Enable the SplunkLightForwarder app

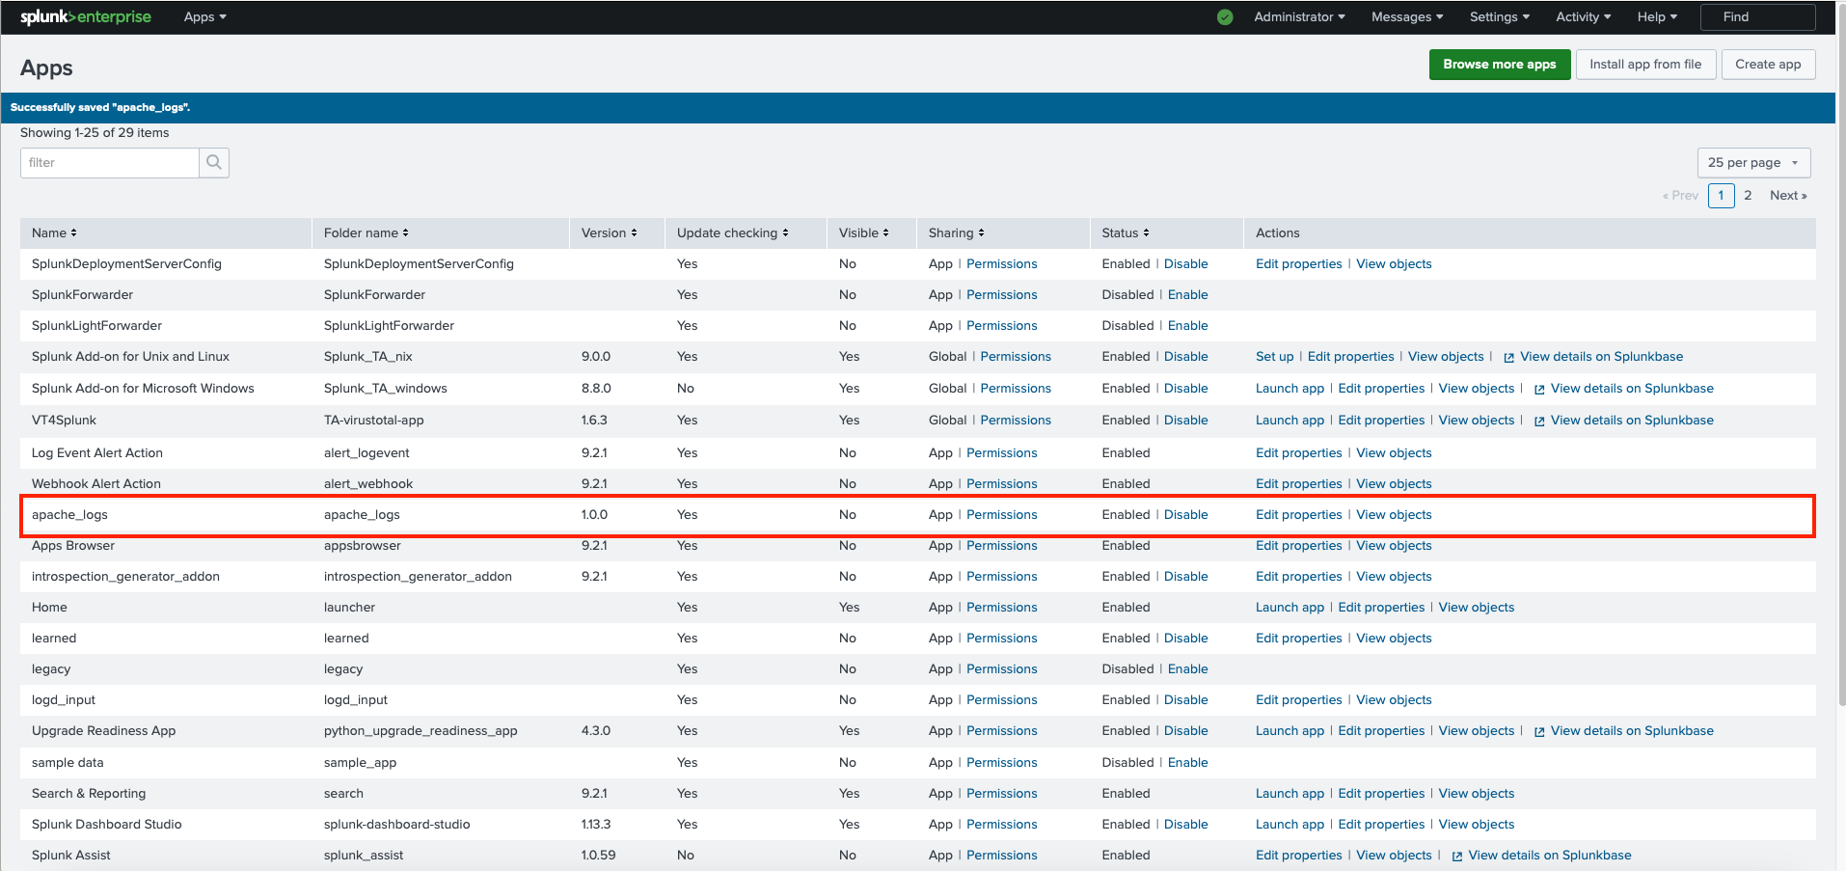[1187, 325]
